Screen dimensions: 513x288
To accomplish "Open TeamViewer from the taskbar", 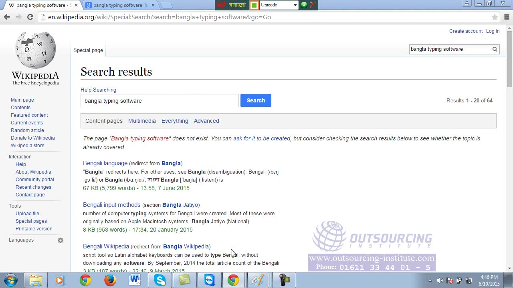I will (210, 280).
